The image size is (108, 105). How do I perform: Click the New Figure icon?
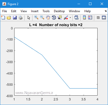point(3,17)
